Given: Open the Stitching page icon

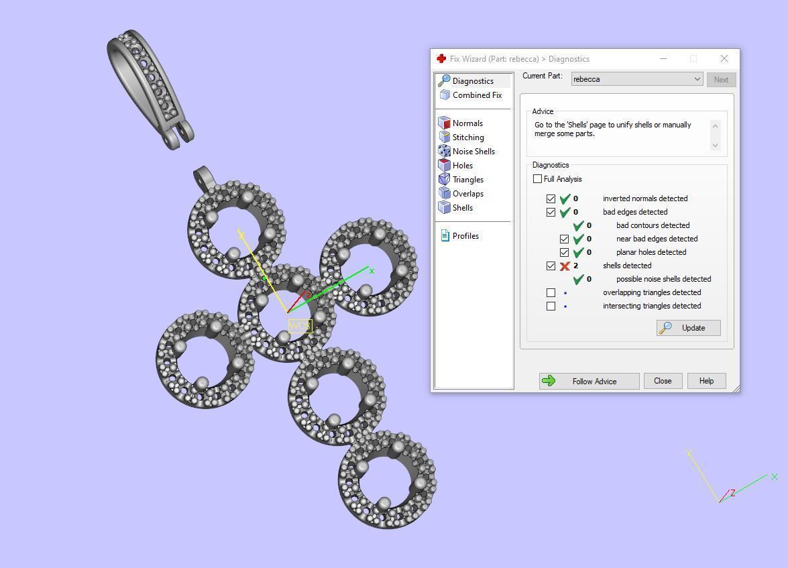Looking at the screenshot, I should pyautogui.click(x=444, y=137).
